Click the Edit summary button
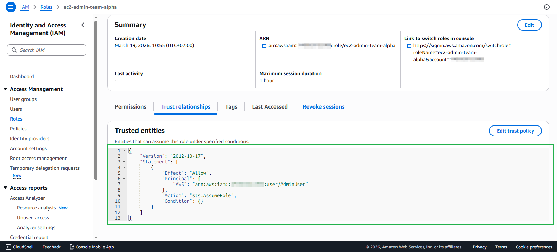This screenshot has height=252, width=557. pos(529,25)
